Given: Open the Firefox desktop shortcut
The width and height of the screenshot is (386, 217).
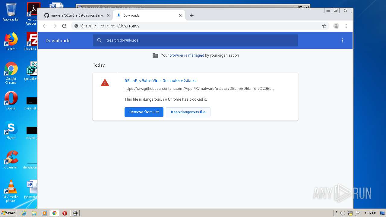Looking at the screenshot, I should point(11,42).
